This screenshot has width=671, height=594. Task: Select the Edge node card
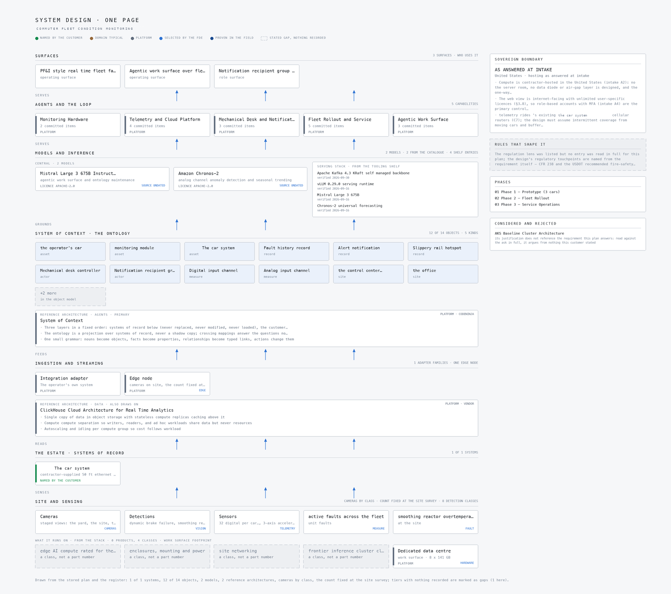point(167,384)
